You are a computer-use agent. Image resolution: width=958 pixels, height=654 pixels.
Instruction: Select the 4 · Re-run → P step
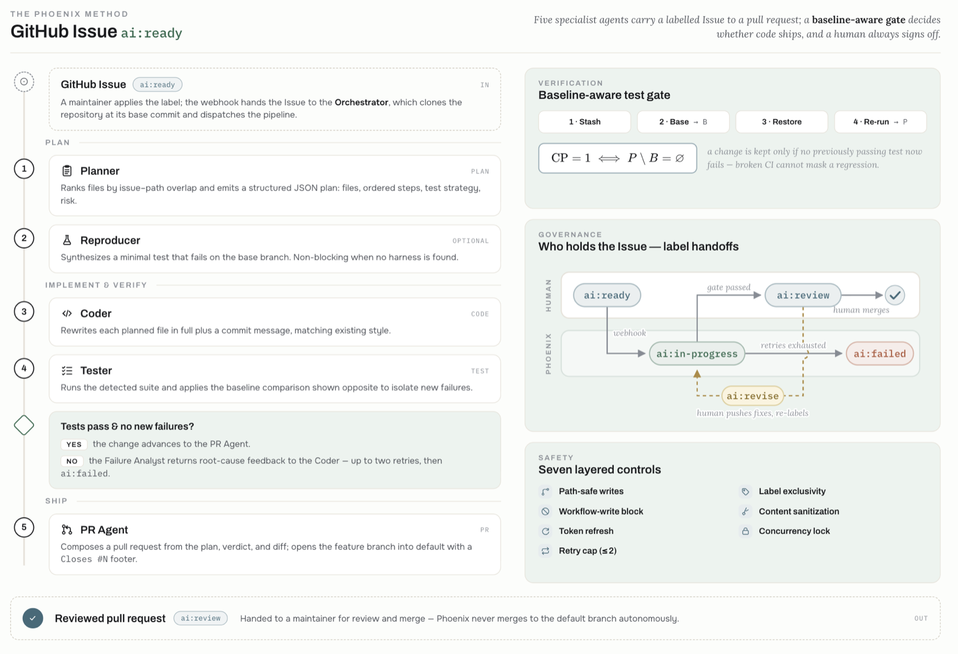click(x=880, y=122)
